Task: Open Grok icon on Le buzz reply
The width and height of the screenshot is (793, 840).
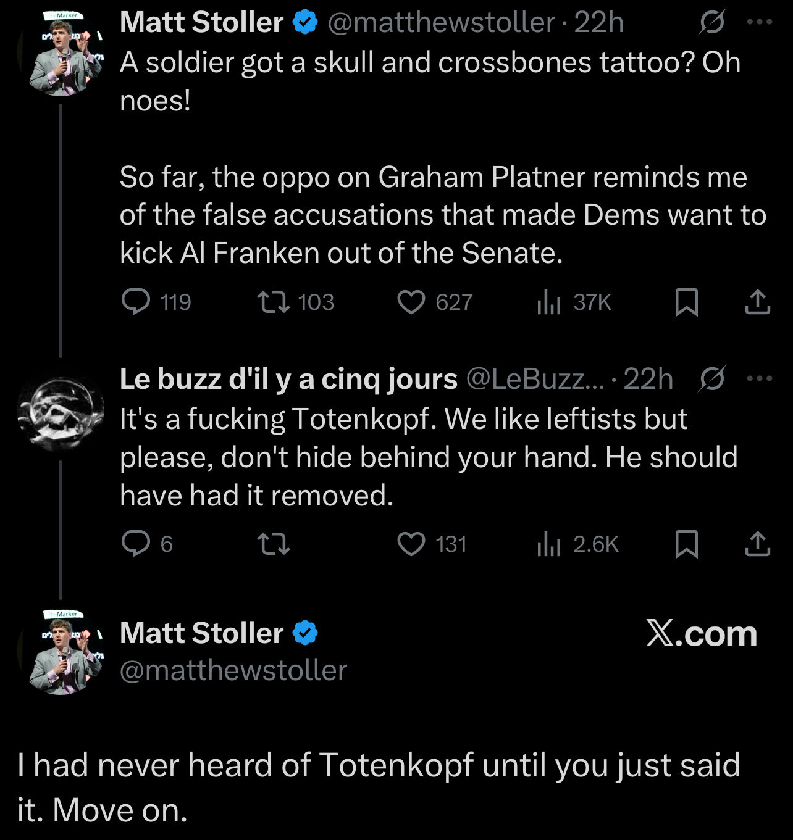Action: pos(712,379)
